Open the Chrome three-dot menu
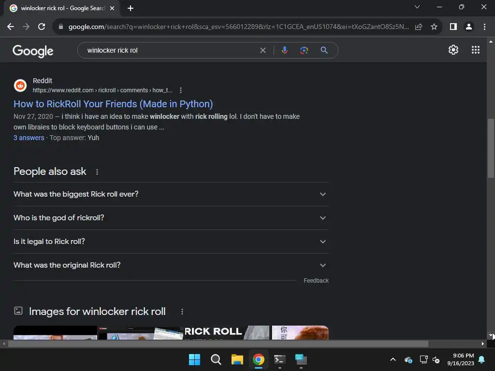495x371 pixels. coord(484,27)
